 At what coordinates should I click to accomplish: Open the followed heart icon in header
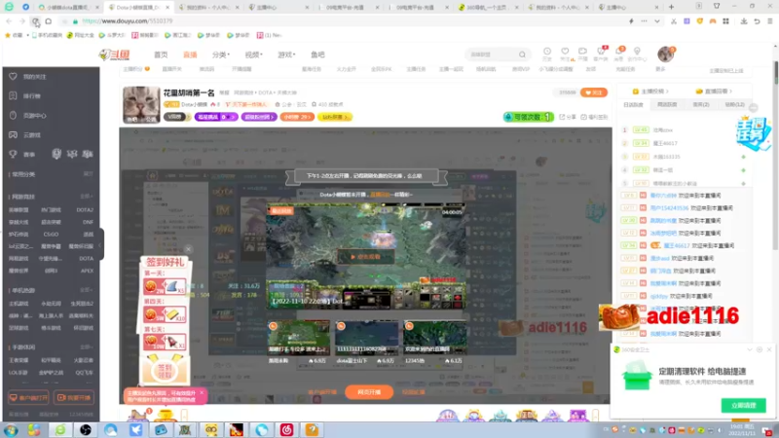click(x=565, y=54)
